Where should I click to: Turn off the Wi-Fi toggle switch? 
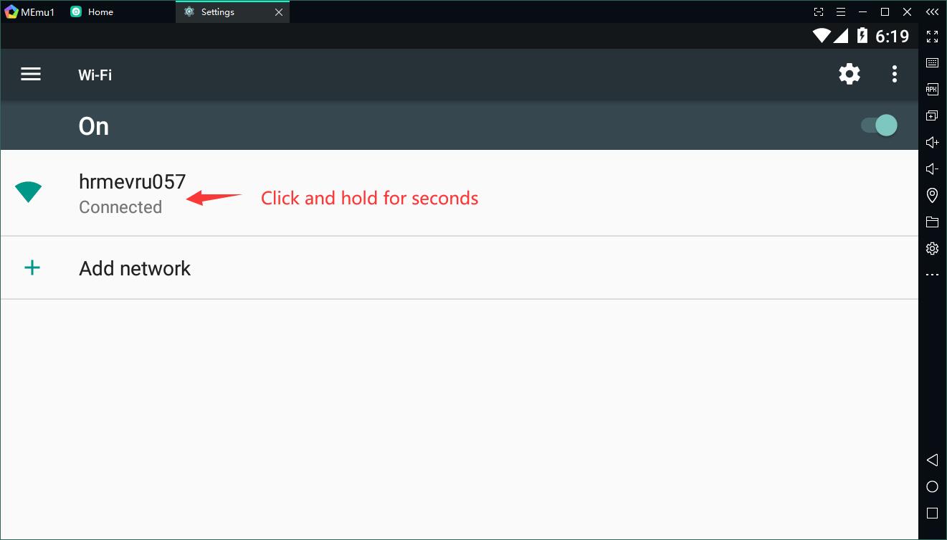coord(880,125)
